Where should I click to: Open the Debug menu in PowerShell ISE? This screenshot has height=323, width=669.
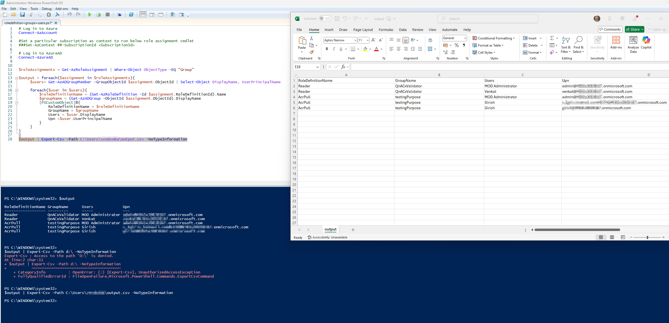pyautogui.click(x=47, y=9)
